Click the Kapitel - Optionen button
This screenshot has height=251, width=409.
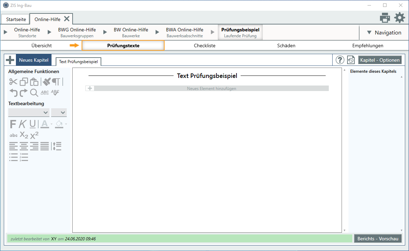[x=380, y=60]
